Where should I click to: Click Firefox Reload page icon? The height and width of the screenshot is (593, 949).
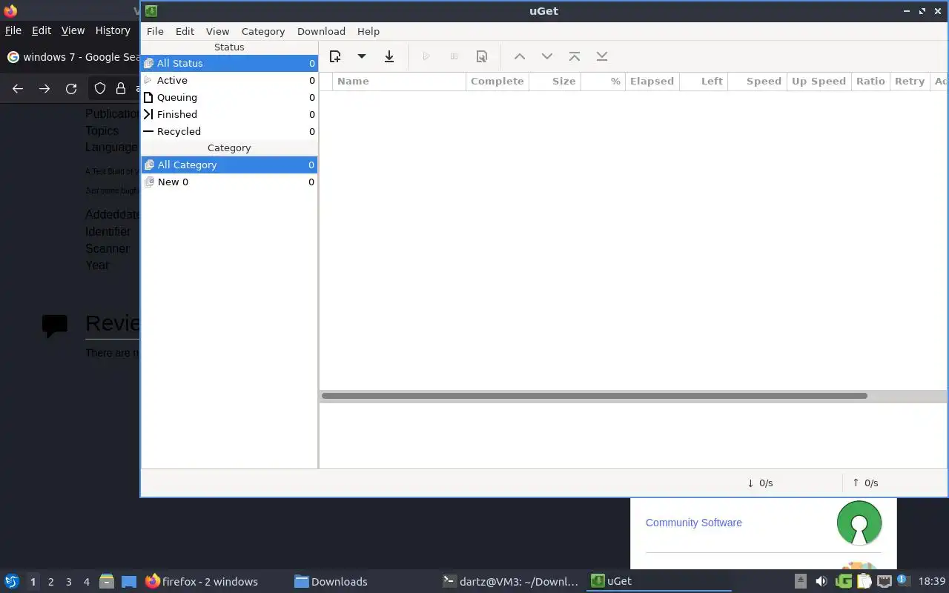click(x=71, y=89)
